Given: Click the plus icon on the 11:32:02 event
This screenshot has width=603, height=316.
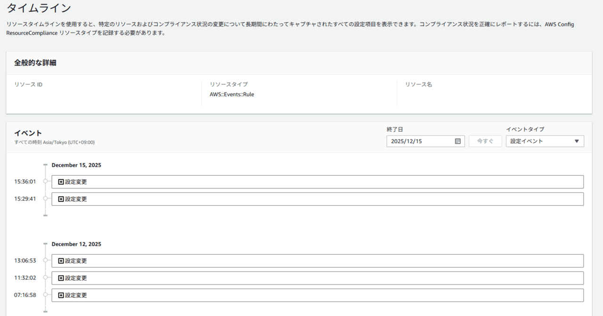Looking at the screenshot, I should tap(61, 278).
